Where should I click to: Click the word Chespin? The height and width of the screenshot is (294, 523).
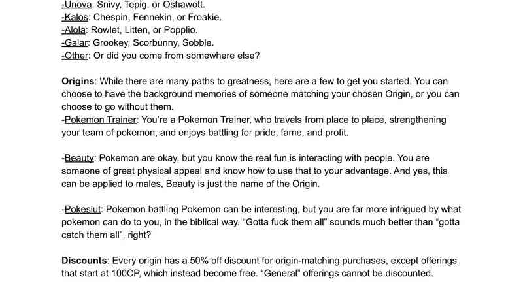coord(116,18)
